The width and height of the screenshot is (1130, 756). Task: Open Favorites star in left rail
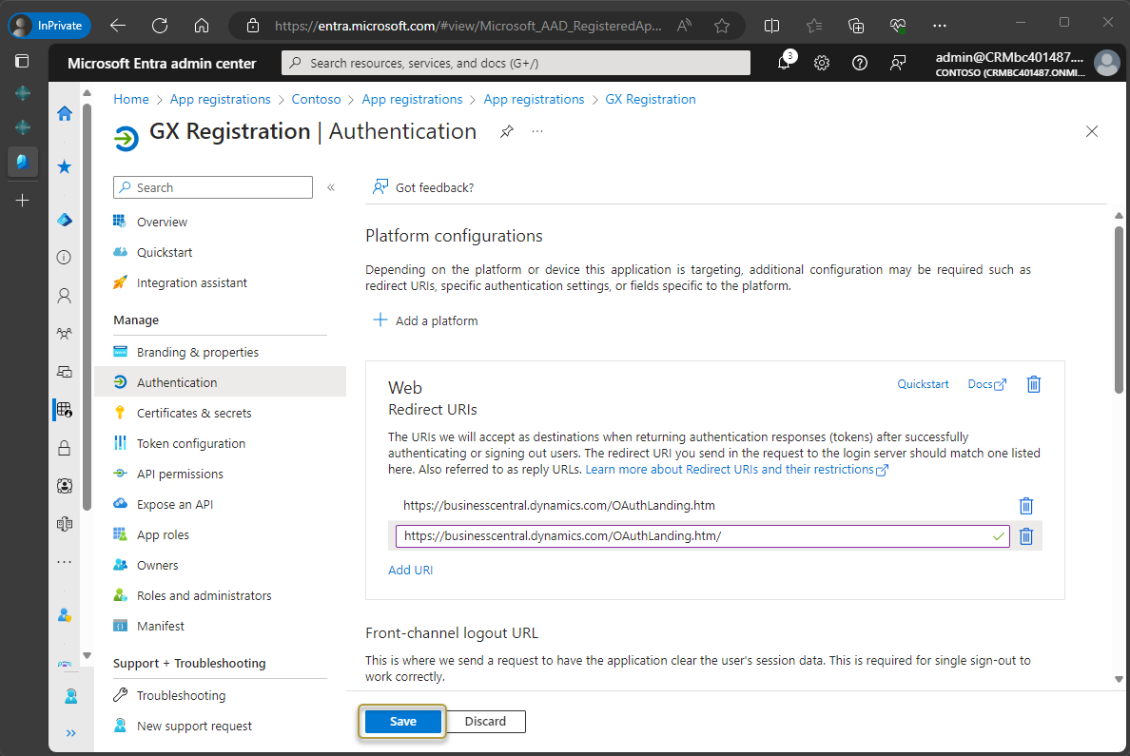(65, 167)
